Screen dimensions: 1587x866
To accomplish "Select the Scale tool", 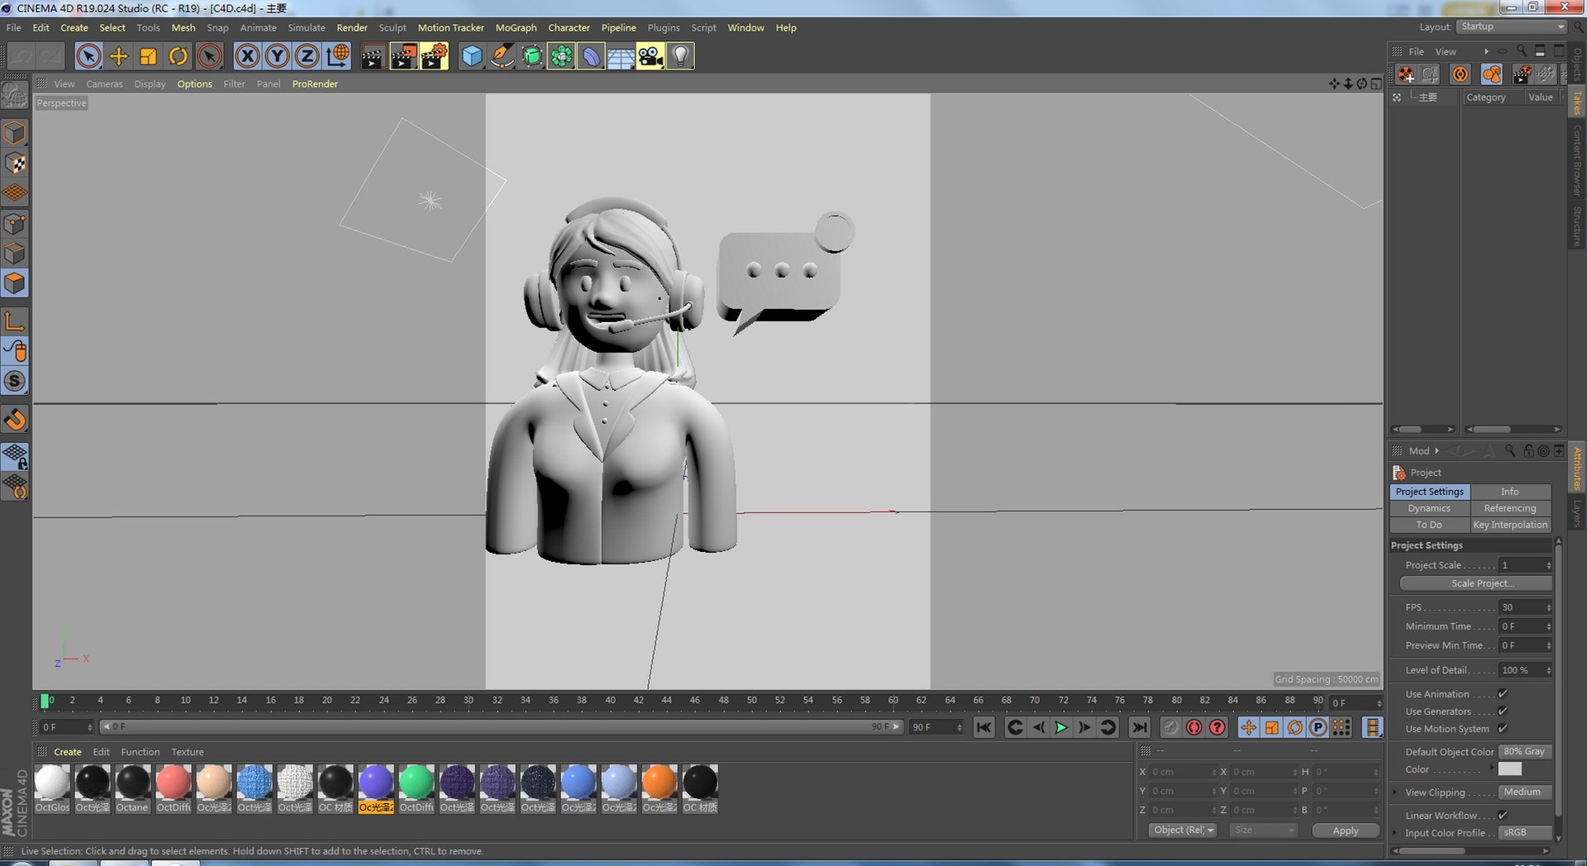I will click(148, 56).
